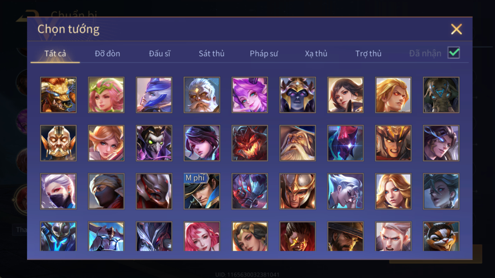Toggle the 'Đã nhận' checkbox
The height and width of the screenshot is (278, 495).
pos(454,53)
